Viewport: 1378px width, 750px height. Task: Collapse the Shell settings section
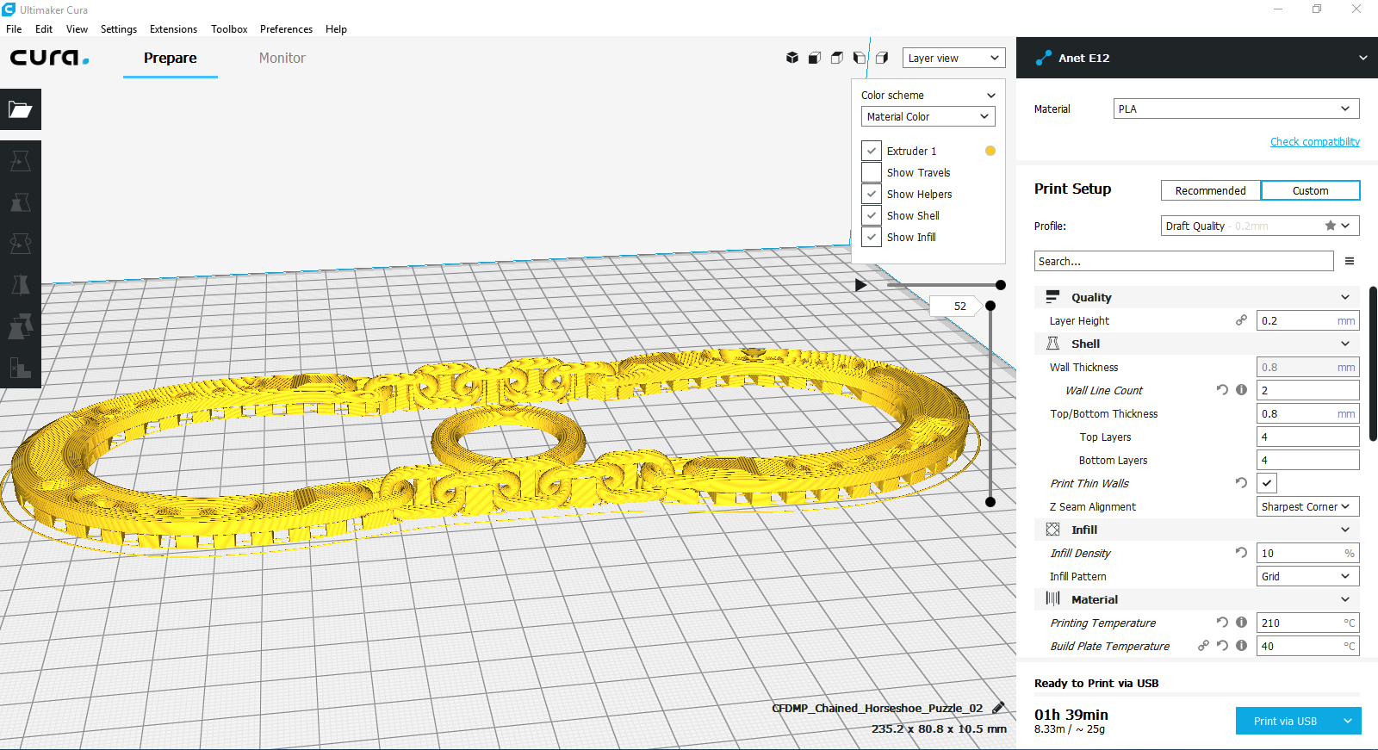point(1197,344)
